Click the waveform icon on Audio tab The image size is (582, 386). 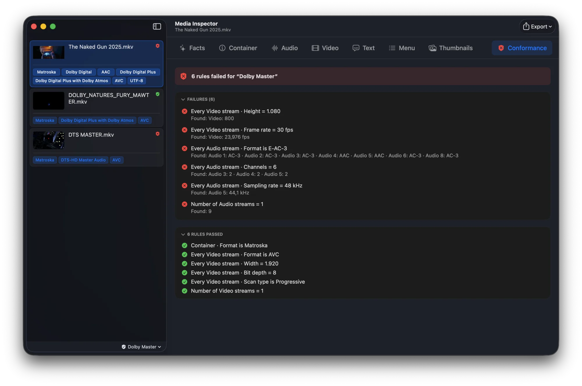pos(275,48)
